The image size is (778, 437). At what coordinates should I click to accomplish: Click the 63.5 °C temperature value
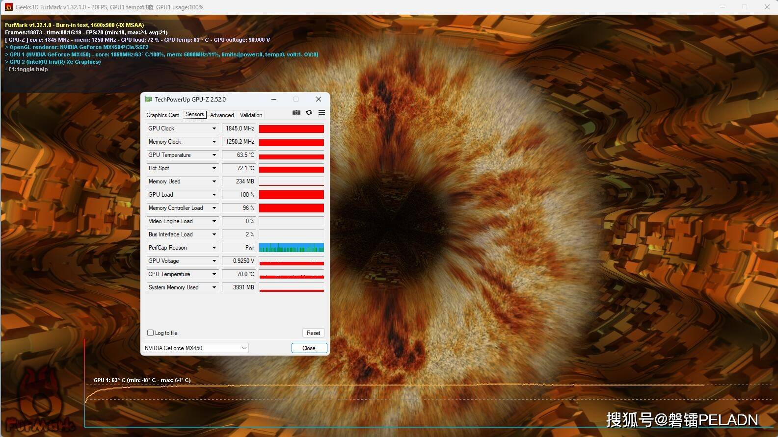pos(239,155)
